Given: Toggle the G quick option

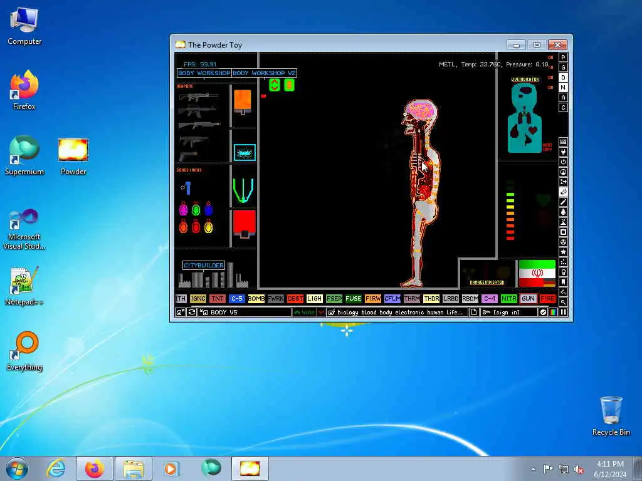Looking at the screenshot, I should pos(563,68).
